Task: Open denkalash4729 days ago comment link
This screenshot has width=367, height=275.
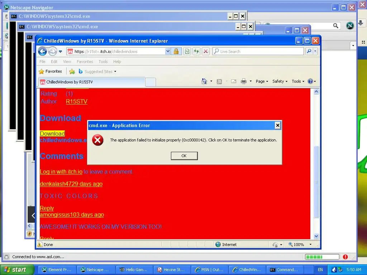Action: [x=71, y=184]
